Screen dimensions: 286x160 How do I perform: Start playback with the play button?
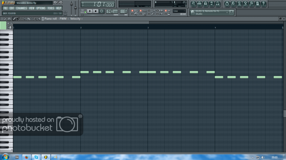pyautogui.click(x=90, y=11)
